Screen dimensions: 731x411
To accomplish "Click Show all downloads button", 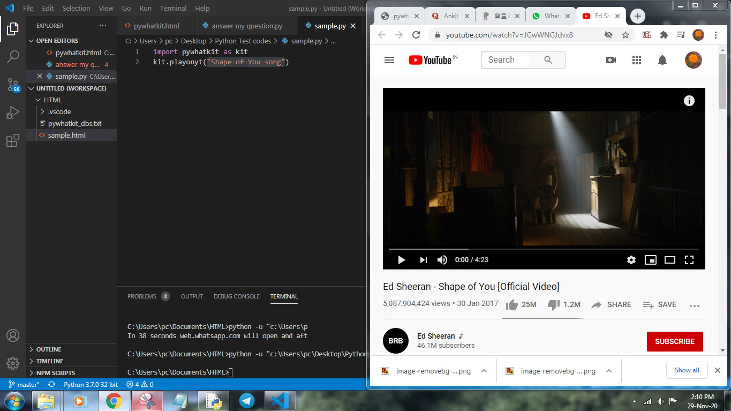I will coord(687,370).
